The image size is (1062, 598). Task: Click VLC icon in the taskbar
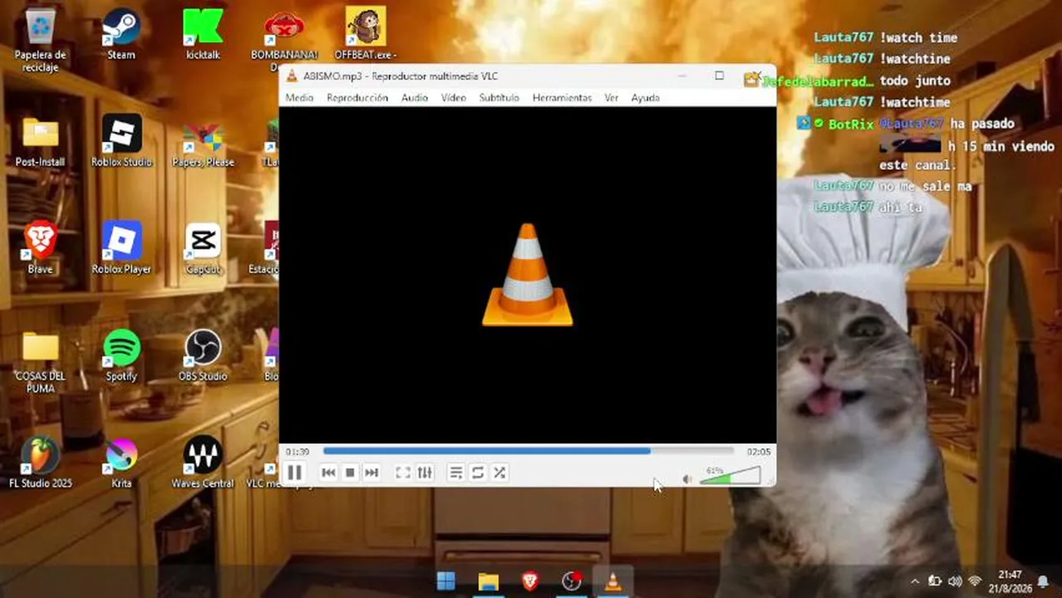coord(613,581)
